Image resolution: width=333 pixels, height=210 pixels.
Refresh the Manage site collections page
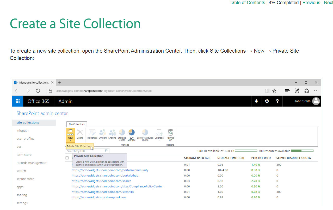coord(38,91)
